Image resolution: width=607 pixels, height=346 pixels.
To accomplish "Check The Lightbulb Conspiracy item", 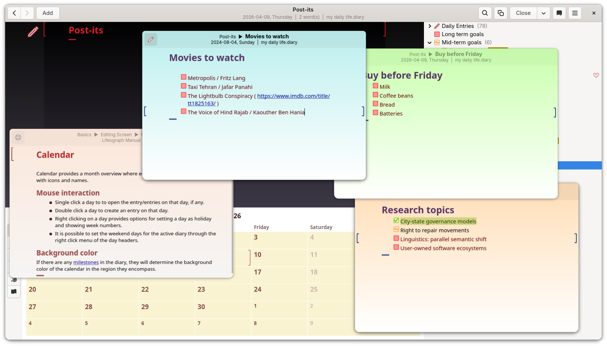I will pyautogui.click(x=183, y=95).
